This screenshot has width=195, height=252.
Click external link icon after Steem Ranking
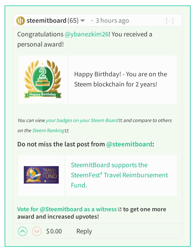coord(67,131)
